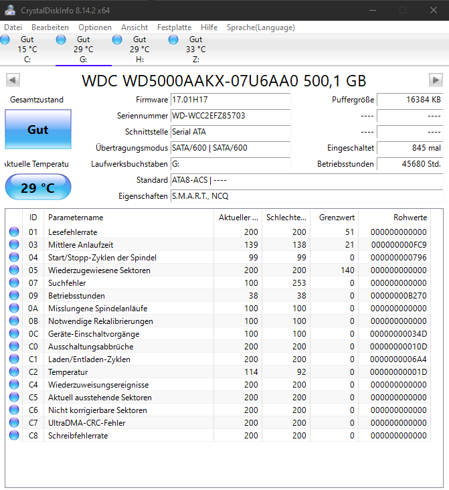Open the Sprache(Language) menu
449x490 pixels.
[x=261, y=27]
